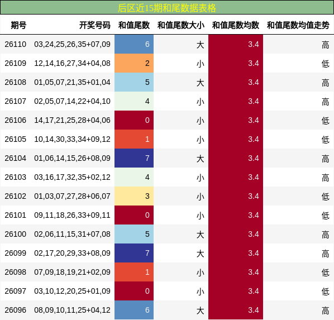This screenshot has width=334, height=320.
Task: Click the 大 size value in row 26110
Action: pos(200,45)
